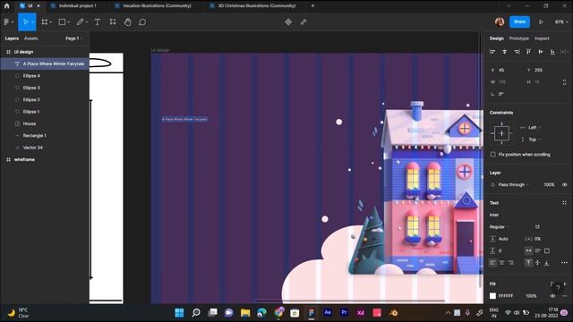Open After Effects from taskbar
Image resolution: width=573 pixels, height=322 pixels.
click(328, 312)
